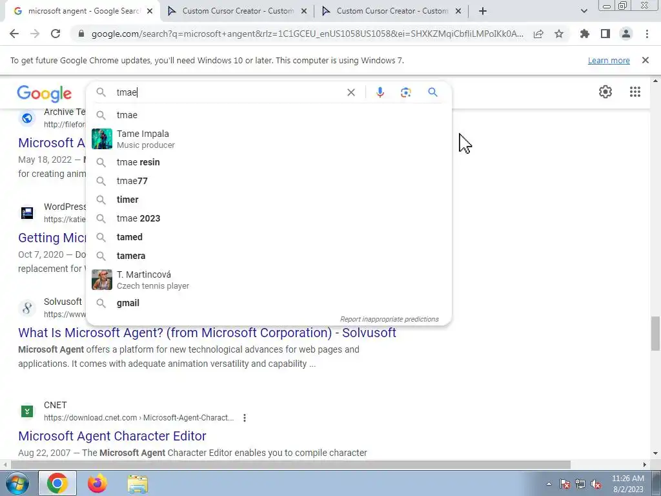This screenshot has width=661, height=496.
Task: Open Chrome three-dot menu
Action: (647, 34)
